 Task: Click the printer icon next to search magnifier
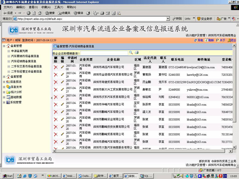tap(137, 53)
